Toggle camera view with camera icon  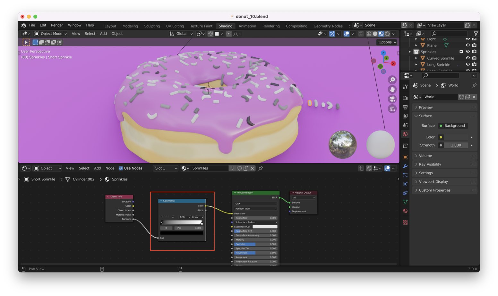point(392,99)
